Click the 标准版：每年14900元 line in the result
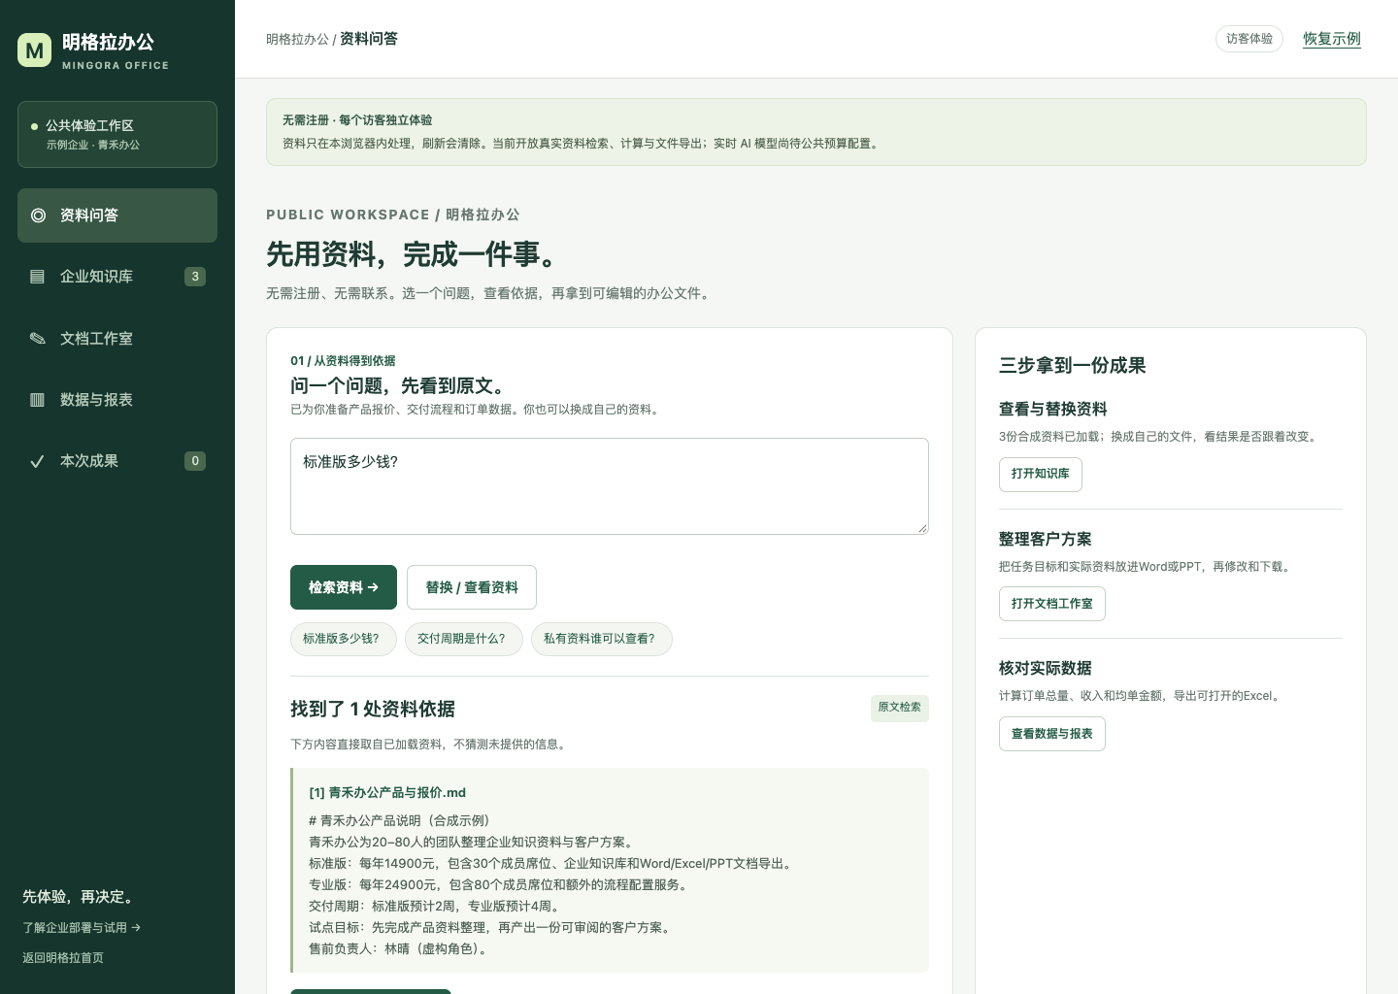1398x994 pixels. click(551, 864)
